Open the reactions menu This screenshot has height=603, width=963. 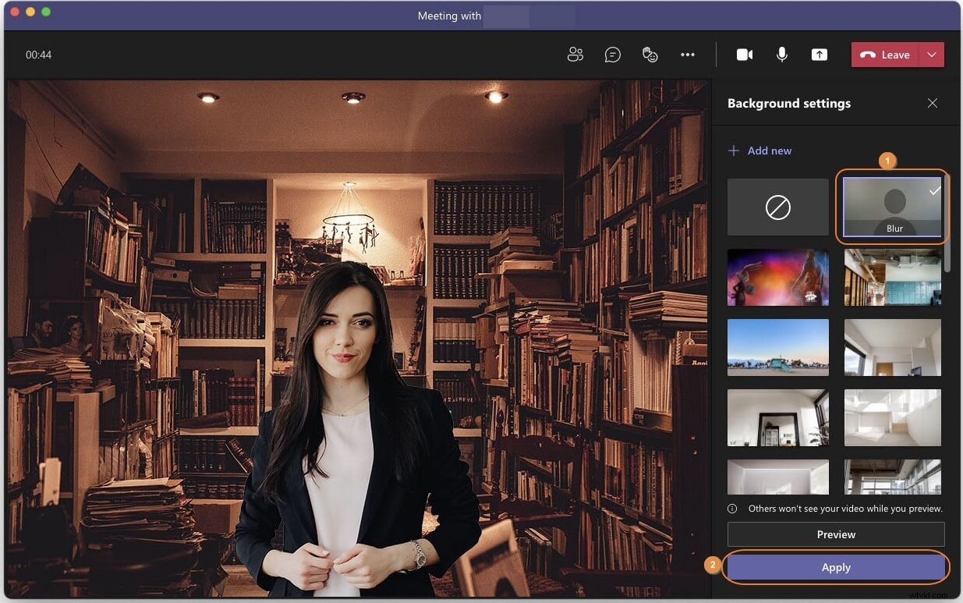point(650,55)
